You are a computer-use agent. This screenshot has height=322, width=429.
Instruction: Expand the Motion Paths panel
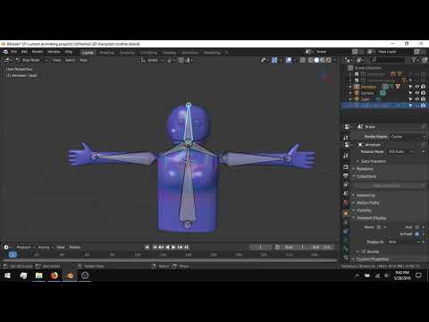point(367,203)
